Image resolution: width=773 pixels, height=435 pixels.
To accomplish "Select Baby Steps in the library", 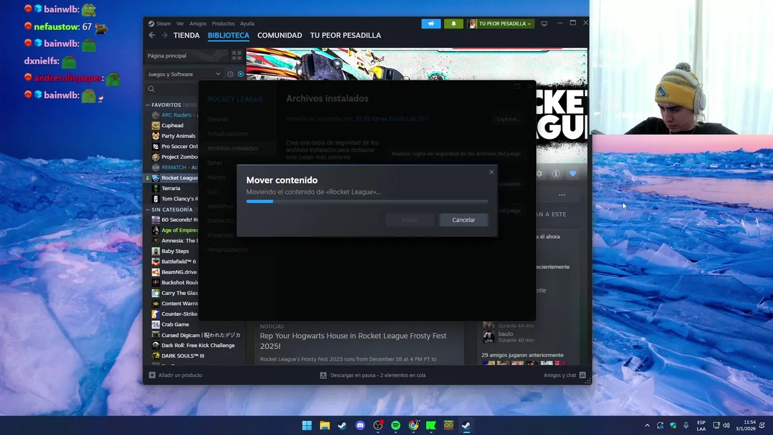I will (x=175, y=251).
